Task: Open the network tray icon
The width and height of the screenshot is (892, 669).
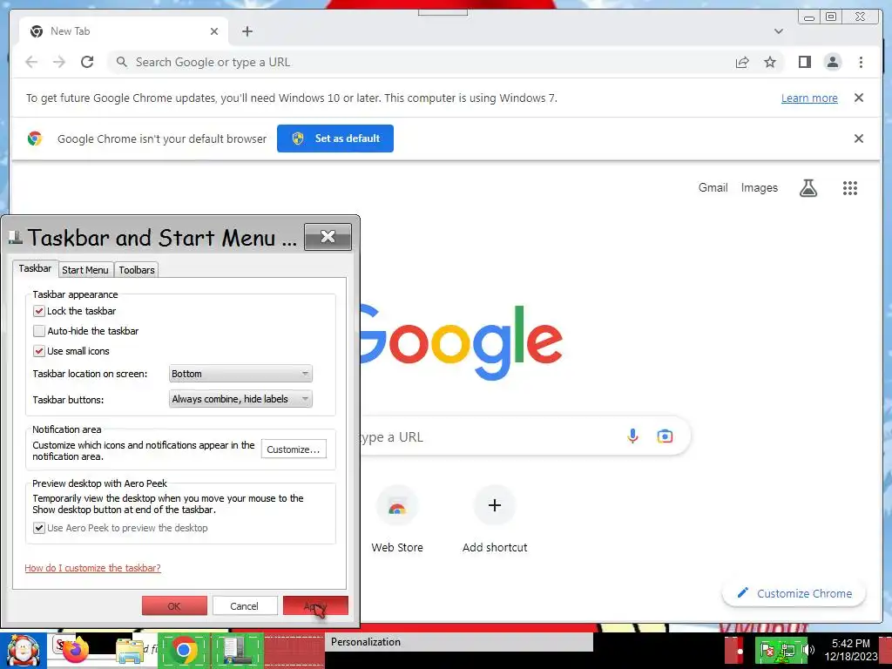Action: pyautogui.click(x=787, y=650)
